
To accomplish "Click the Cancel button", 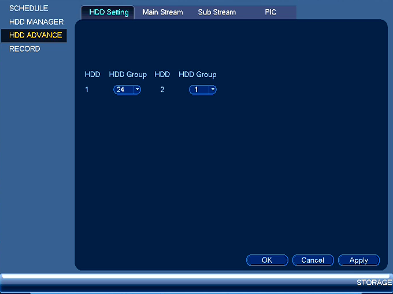I will pyautogui.click(x=313, y=260).
